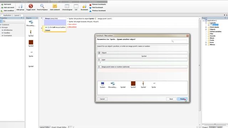228x128 pixels.
Task: Click the Add event toolbar item
Action: 6,4
